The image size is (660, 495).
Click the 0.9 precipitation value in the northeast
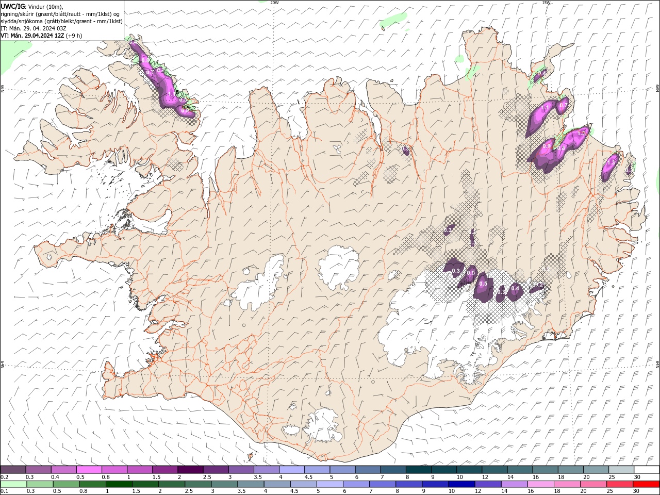[547, 146]
